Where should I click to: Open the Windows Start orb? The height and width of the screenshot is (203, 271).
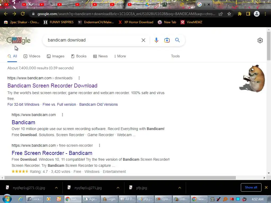(7, 199)
